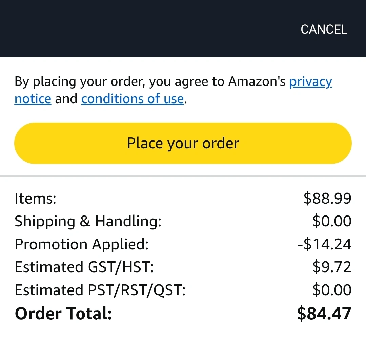
Task: Tap CANCEL in the top header
Action: (324, 30)
